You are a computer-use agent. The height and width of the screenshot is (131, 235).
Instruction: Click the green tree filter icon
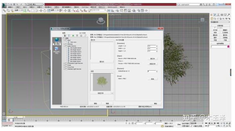click(73, 36)
